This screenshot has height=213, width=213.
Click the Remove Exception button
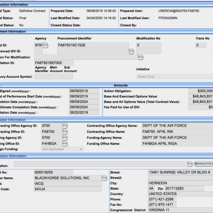pyautogui.click(x=203, y=164)
